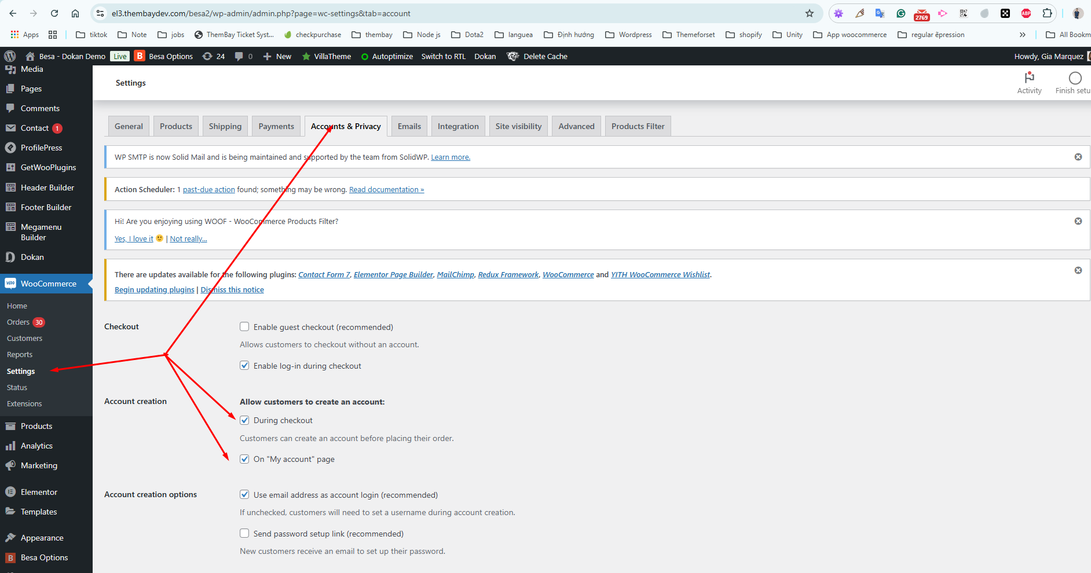
Task: Switch to the Emails tab
Action: point(409,126)
